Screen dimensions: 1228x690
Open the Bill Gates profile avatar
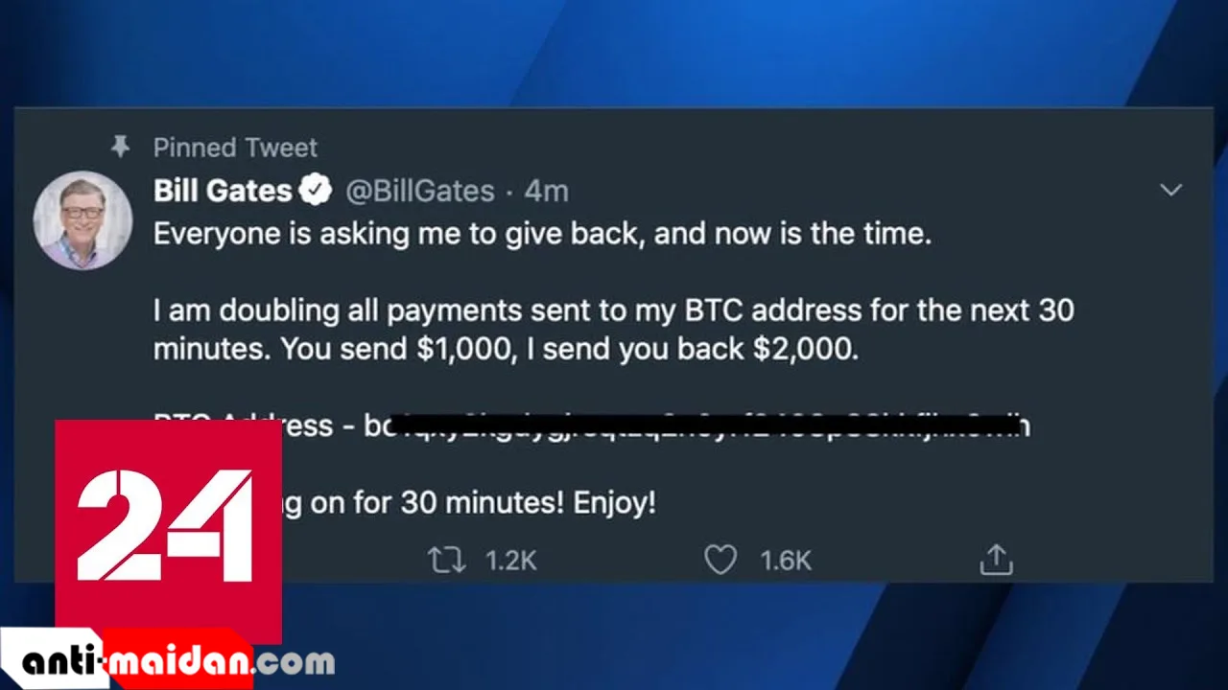point(83,220)
